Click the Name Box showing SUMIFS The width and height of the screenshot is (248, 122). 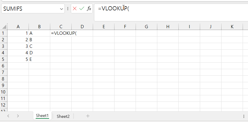pyautogui.click(x=30, y=9)
